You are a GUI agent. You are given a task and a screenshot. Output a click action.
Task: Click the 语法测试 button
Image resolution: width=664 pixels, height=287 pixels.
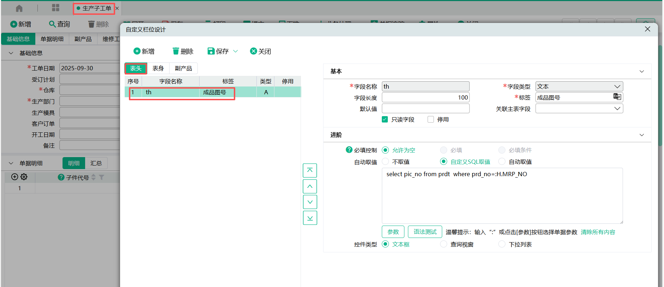(x=425, y=232)
